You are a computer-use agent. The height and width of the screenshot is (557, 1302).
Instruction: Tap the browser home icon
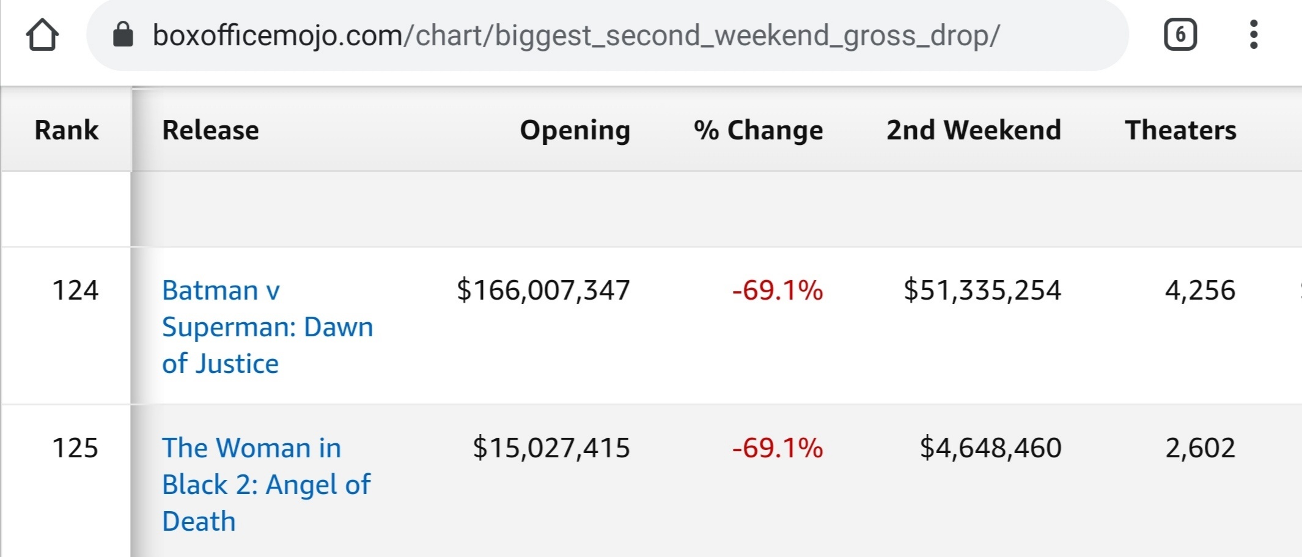pos(42,35)
